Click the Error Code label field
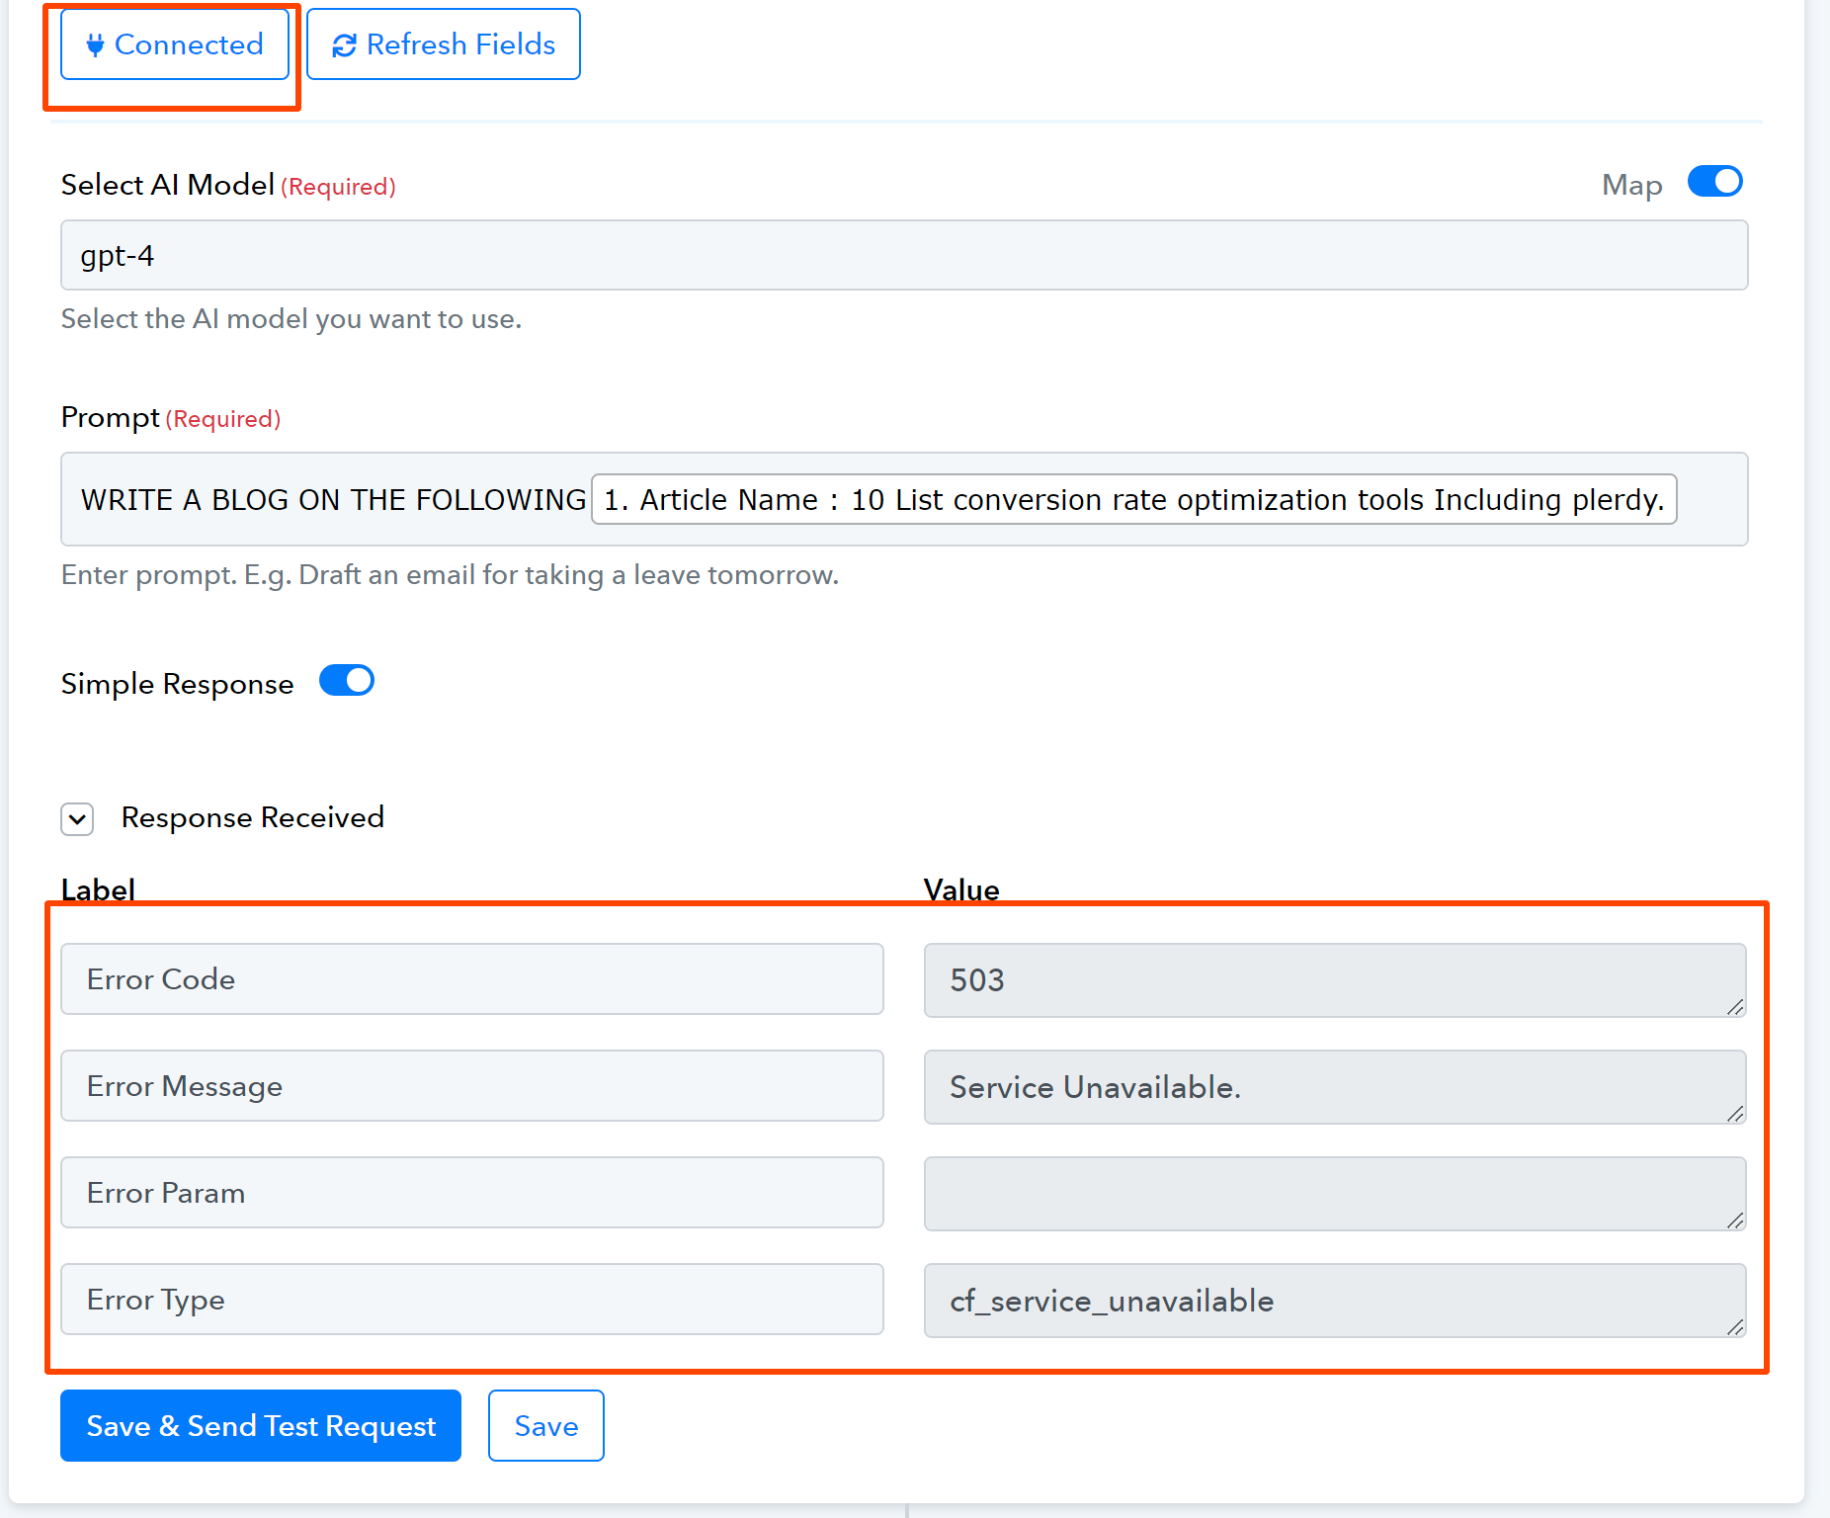This screenshot has height=1518, width=1830. [472, 979]
